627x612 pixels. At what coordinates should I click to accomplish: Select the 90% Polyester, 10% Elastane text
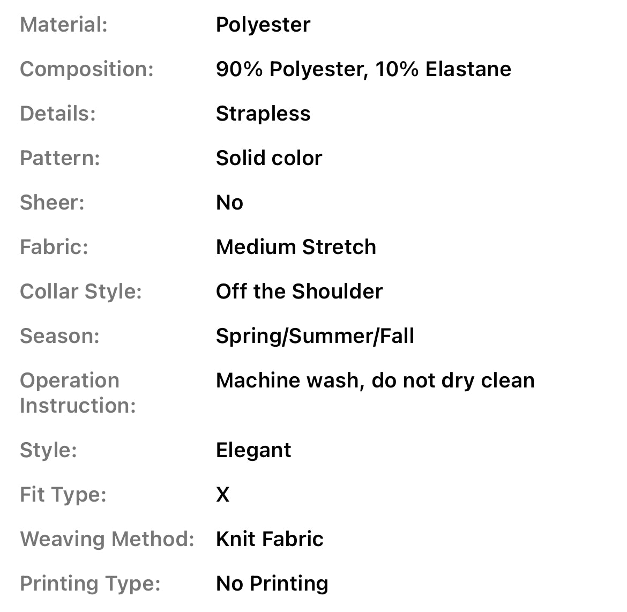[363, 69]
